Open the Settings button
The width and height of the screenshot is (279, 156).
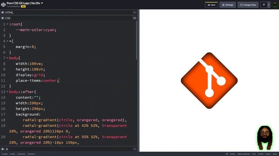[228, 5]
